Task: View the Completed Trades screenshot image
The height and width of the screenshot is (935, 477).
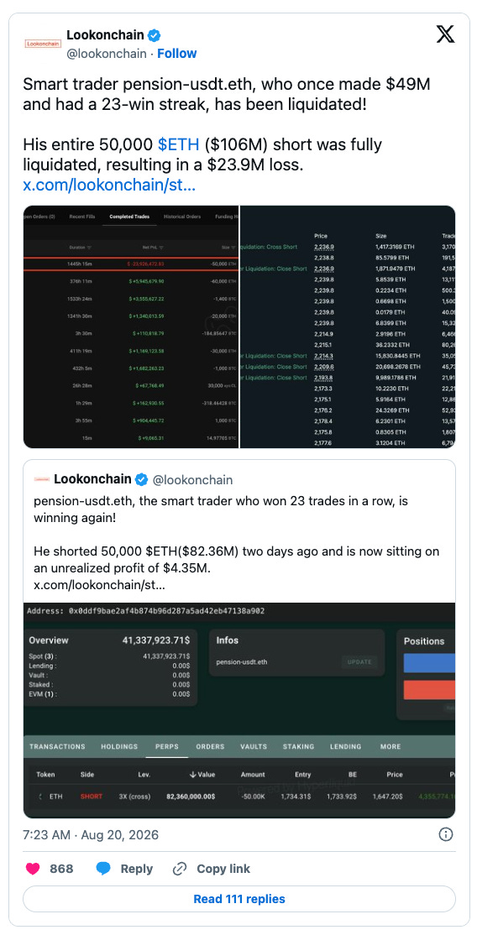Action: coord(131,326)
